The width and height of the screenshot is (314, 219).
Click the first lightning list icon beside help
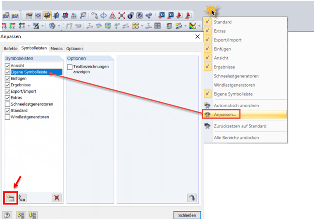click(21, 215)
